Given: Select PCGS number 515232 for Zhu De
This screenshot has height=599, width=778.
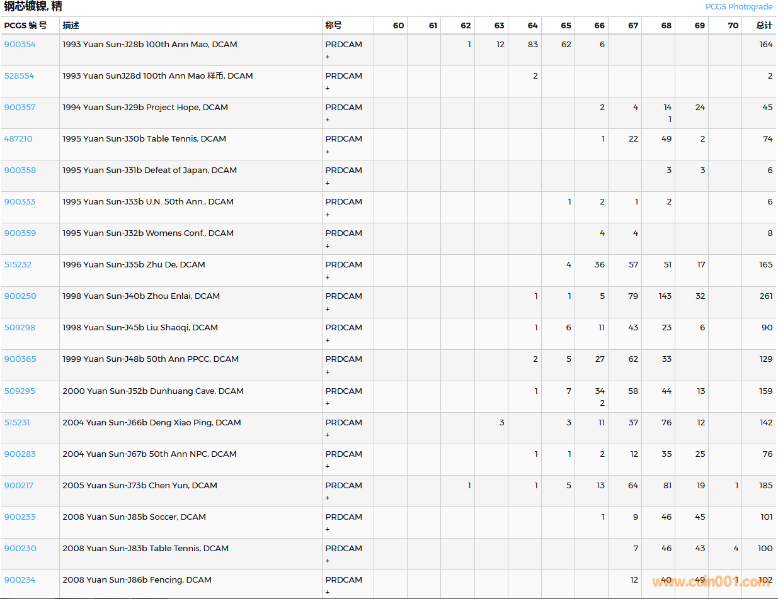Looking at the screenshot, I should (18, 265).
